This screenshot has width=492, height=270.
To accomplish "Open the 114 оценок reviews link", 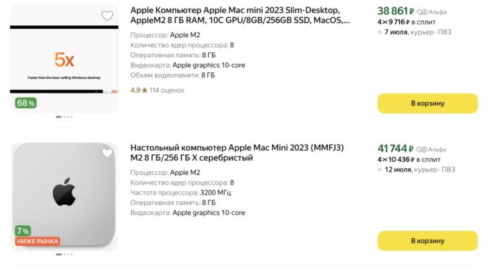I will [x=166, y=90].
